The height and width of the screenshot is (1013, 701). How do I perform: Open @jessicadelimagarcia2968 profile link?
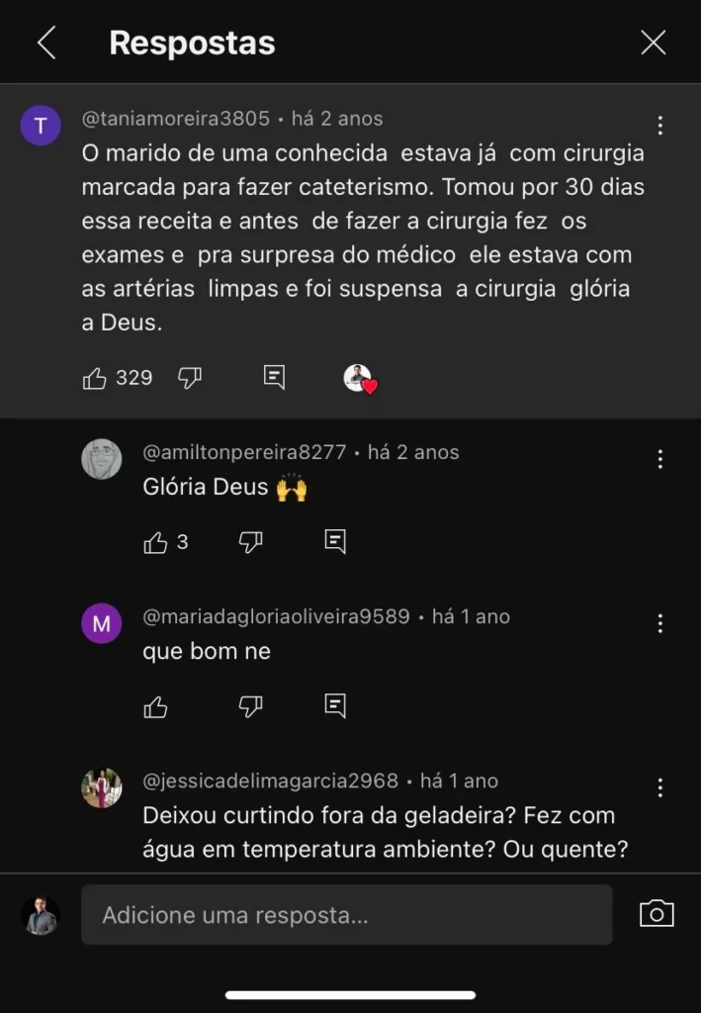click(271, 782)
